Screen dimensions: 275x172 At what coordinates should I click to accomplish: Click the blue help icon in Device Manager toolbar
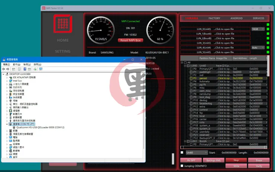point(25,69)
